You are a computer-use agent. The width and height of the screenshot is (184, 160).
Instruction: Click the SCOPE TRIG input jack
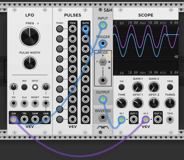click(x=170, y=119)
